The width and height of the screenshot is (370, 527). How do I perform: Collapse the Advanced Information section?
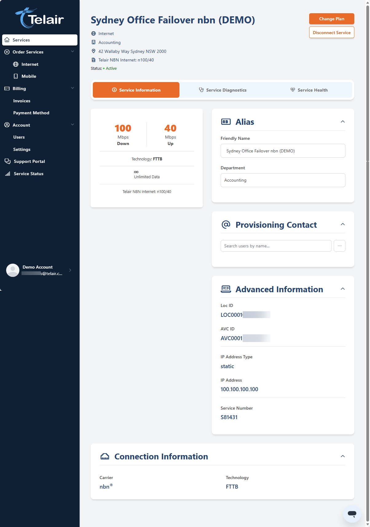click(x=343, y=289)
